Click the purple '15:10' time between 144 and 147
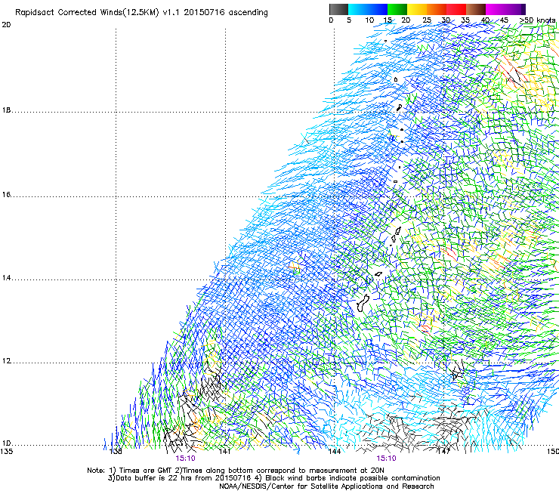This screenshot has width=559, height=491. click(x=386, y=459)
